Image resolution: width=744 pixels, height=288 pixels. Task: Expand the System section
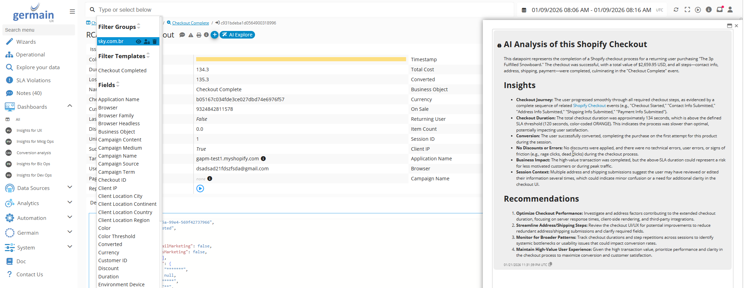point(70,247)
